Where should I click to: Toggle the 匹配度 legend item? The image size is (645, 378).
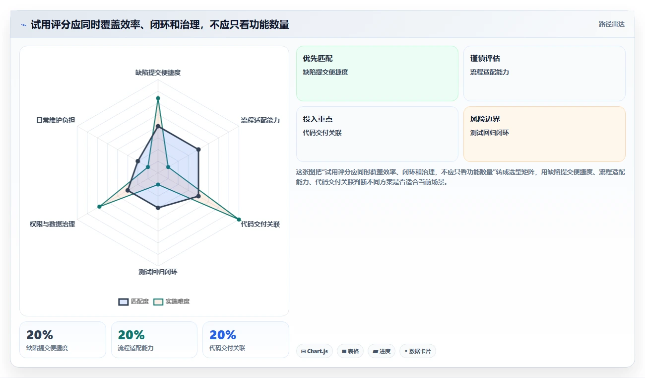pos(133,302)
